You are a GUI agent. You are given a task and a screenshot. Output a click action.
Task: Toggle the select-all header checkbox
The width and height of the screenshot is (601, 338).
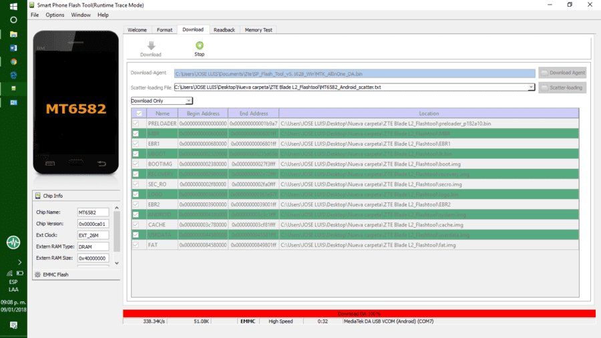tap(139, 114)
